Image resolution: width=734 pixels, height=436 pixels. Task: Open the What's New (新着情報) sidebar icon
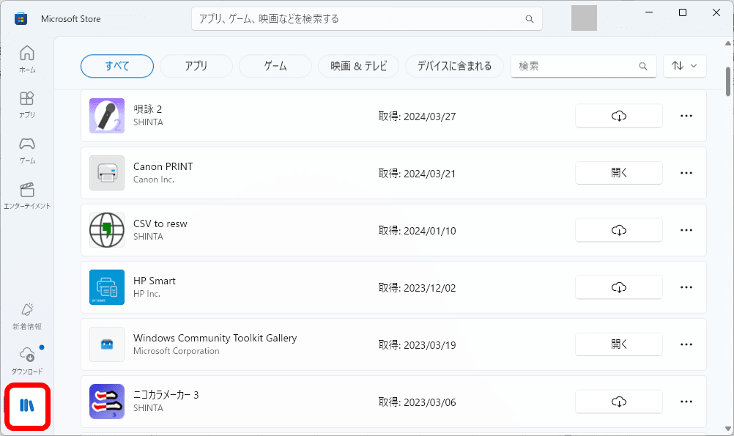[x=27, y=316]
